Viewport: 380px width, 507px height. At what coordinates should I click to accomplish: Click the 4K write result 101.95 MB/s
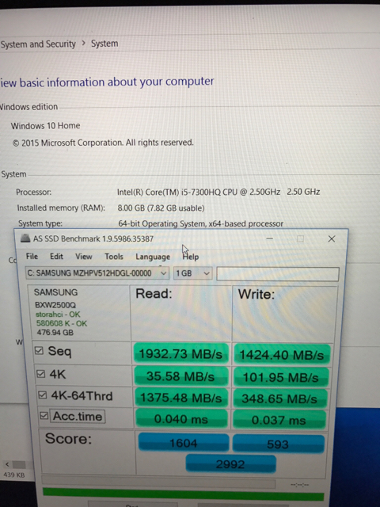click(280, 377)
